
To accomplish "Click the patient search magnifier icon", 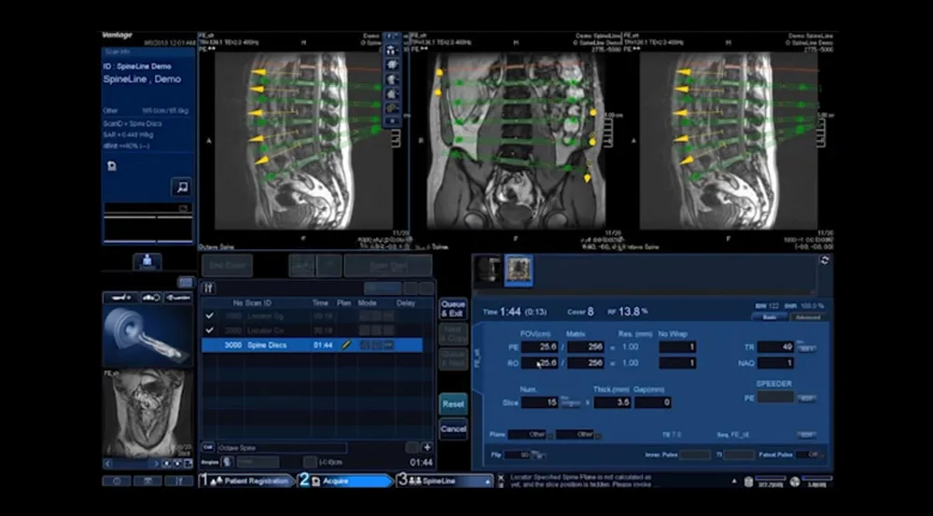I will [x=182, y=187].
